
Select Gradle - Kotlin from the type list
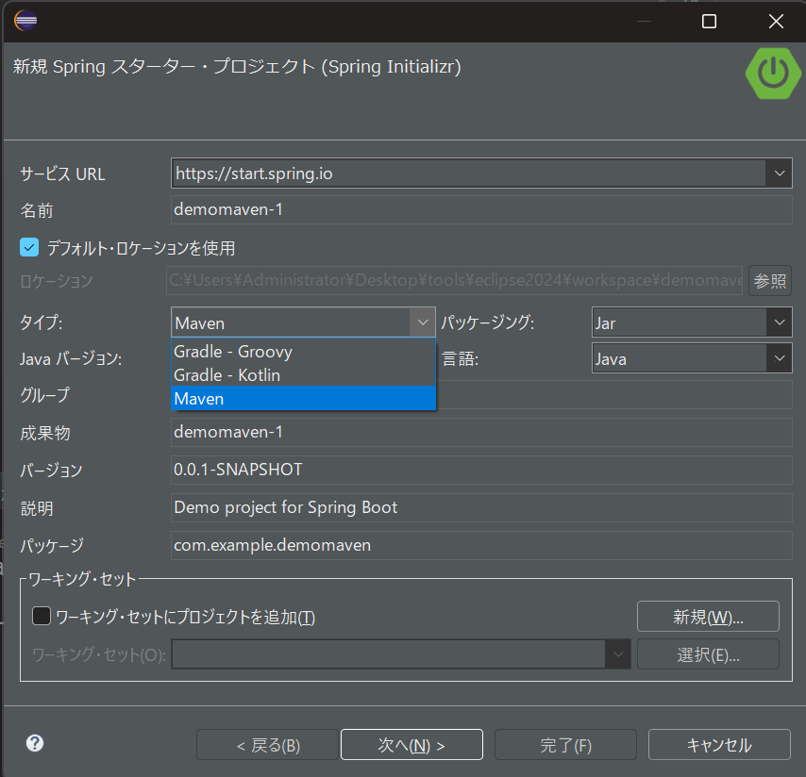(303, 375)
